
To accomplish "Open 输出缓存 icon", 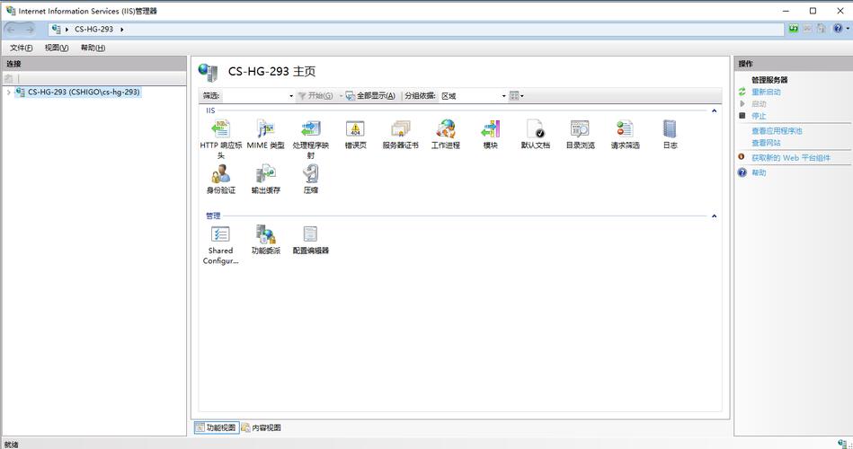I will (x=265, y=174).
